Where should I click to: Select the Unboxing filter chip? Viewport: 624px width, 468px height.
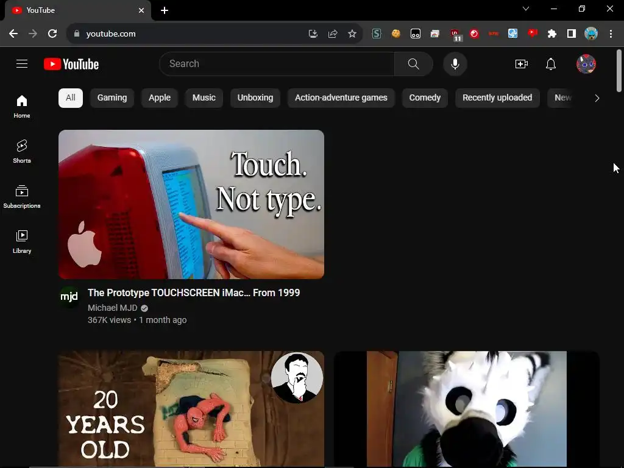pos(255,98)
